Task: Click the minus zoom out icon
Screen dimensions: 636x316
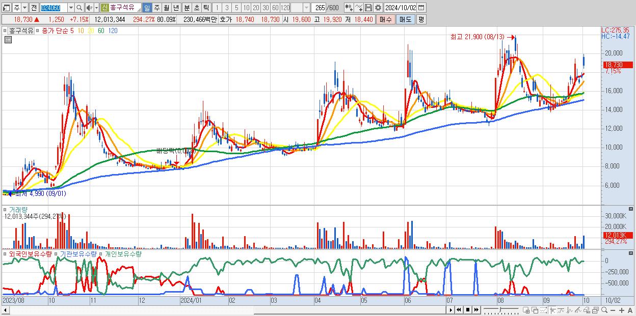Action: click(x=613, y=310)
